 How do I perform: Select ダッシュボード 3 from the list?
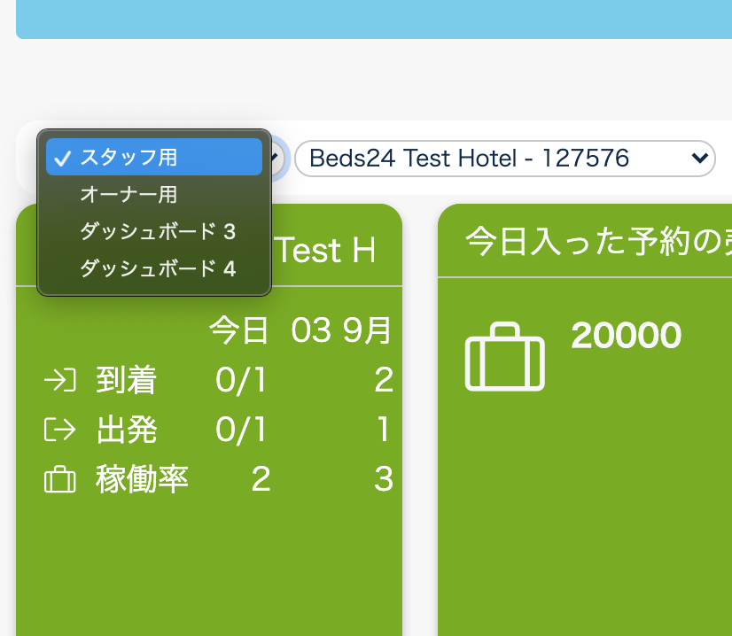click(157, 232)
